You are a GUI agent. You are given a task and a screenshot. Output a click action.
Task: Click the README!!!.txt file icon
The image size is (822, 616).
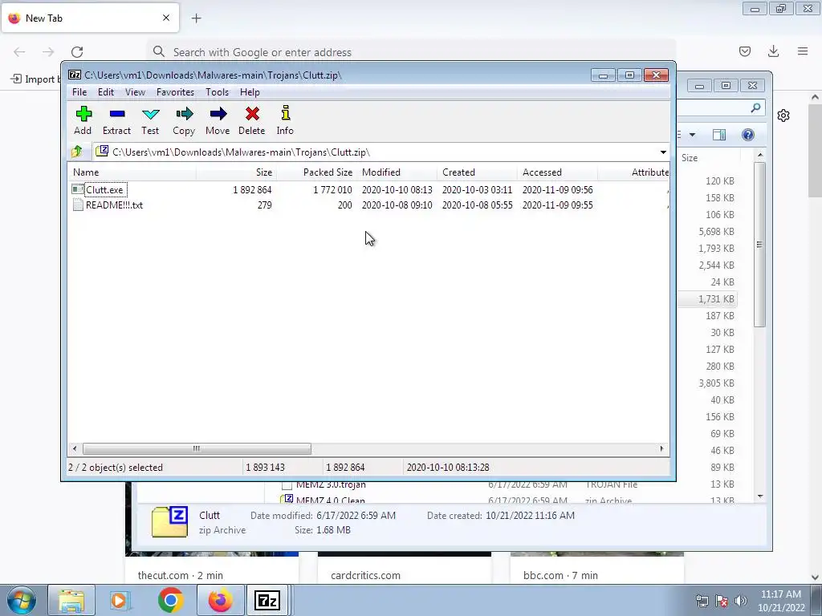coord(78,205)
